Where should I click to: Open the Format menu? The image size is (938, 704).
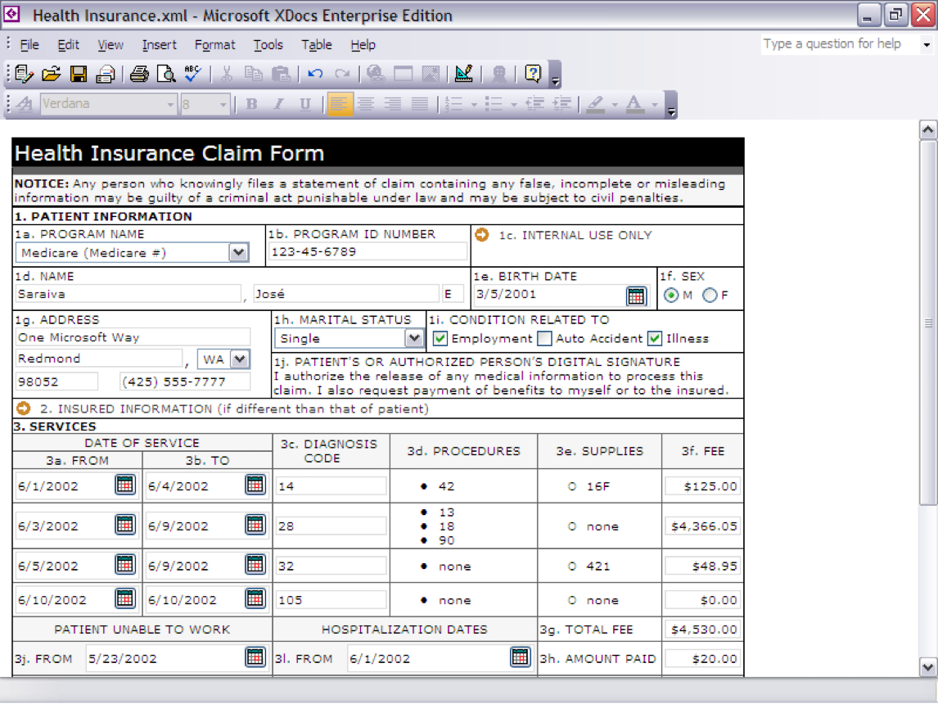pyautogui.click(x=214, y=45)
